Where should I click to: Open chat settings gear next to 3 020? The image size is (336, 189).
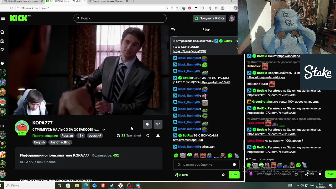pos(223,175)
